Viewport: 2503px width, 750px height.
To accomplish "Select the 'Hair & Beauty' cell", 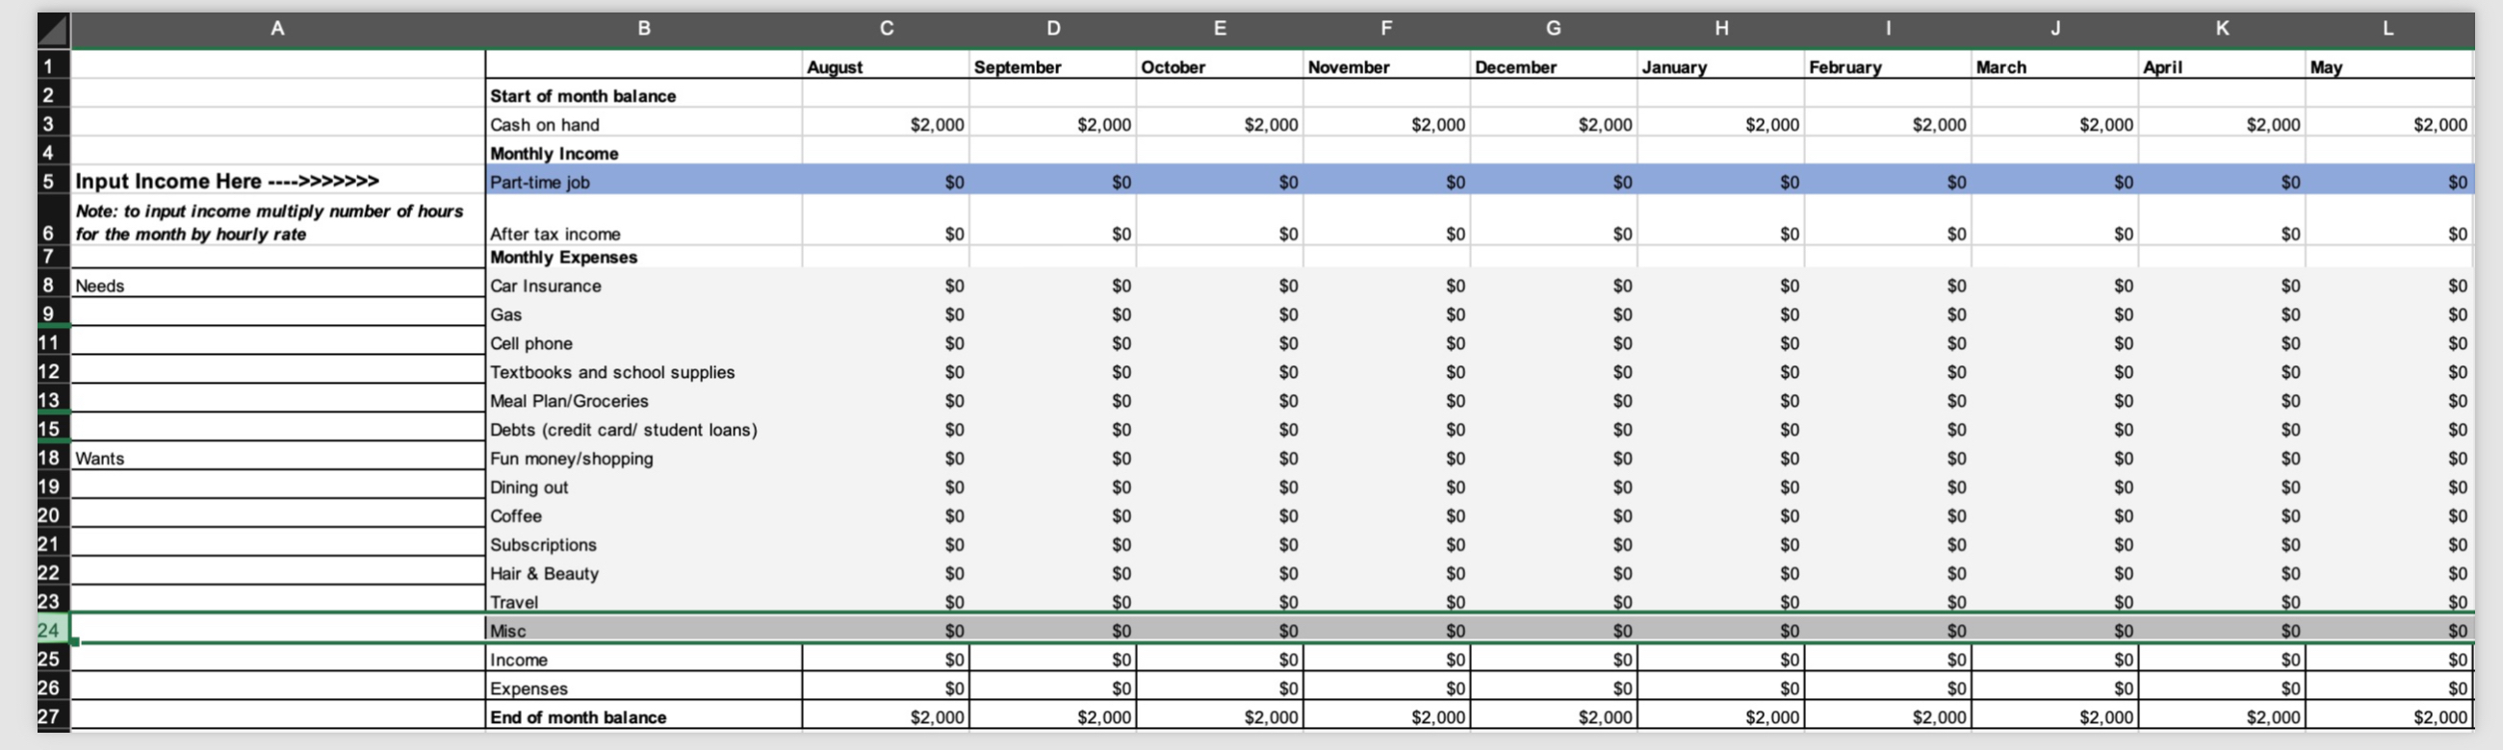I will (x=643, y=573).
